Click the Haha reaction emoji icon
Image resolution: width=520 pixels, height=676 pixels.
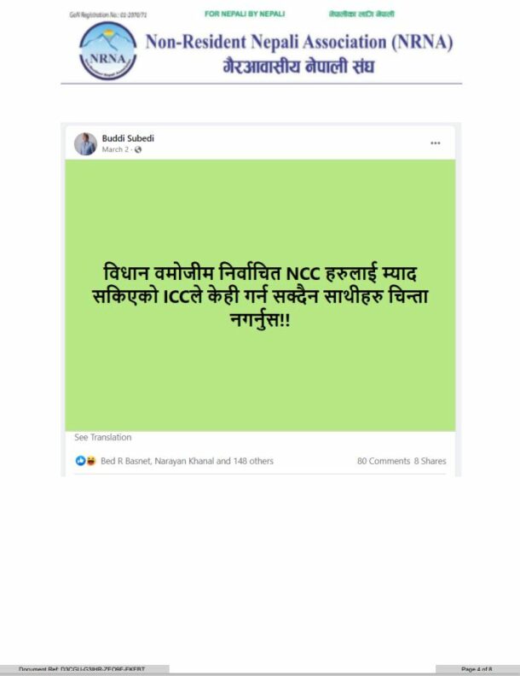tap(90, 461)
